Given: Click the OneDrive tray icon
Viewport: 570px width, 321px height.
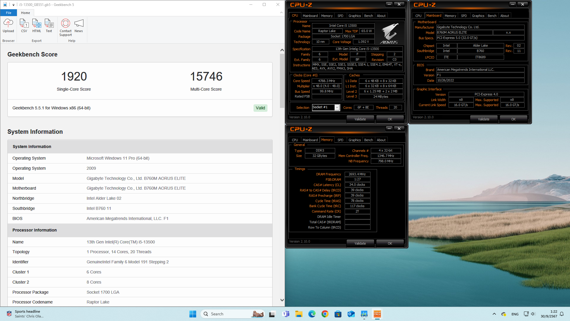Looking at the screenshot, I should click(x=503, y=314).
